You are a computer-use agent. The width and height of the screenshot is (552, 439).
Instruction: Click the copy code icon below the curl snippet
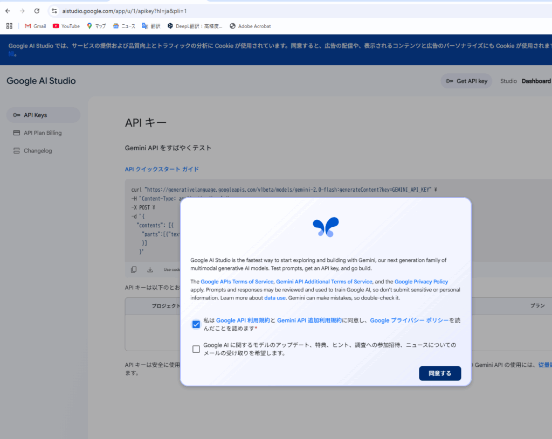(134, 269)
